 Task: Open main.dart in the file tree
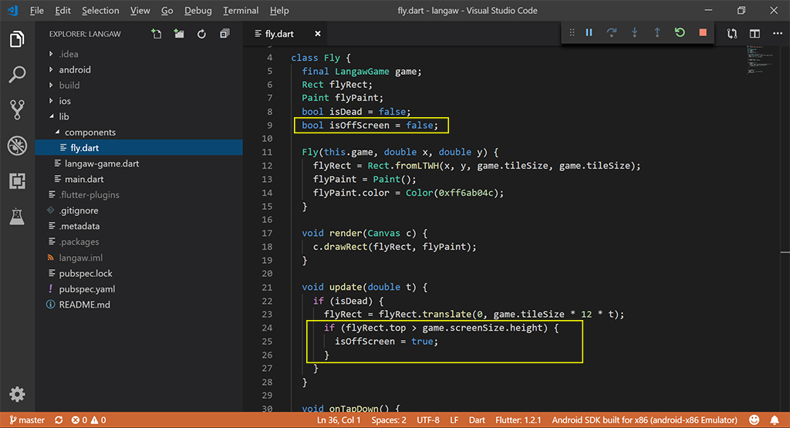pos(83,179)
